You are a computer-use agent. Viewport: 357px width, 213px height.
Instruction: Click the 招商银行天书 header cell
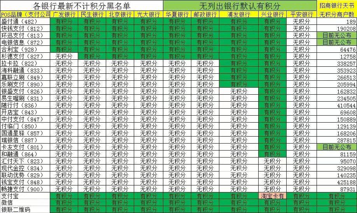(x=336, y=5)
